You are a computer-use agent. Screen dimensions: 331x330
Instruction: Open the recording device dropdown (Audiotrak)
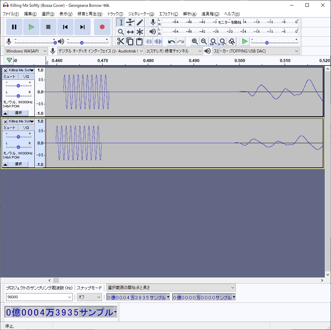point(101,51)
